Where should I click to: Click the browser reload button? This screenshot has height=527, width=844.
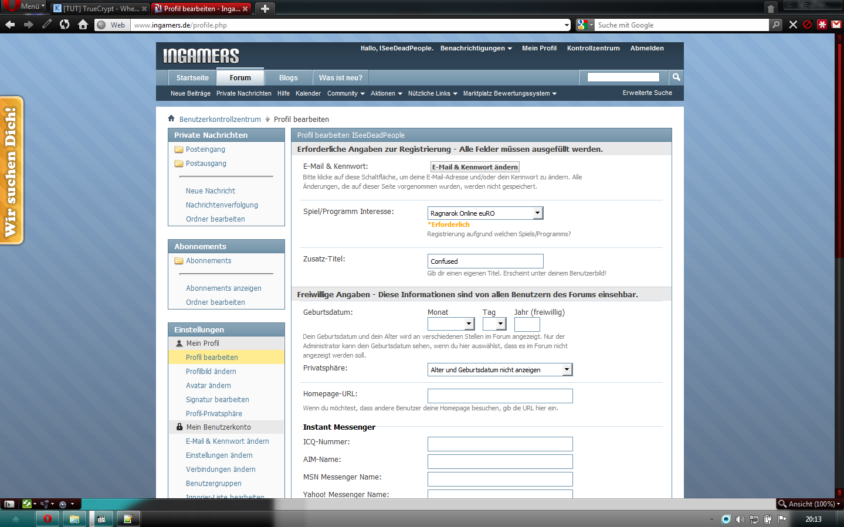(65, 25)
